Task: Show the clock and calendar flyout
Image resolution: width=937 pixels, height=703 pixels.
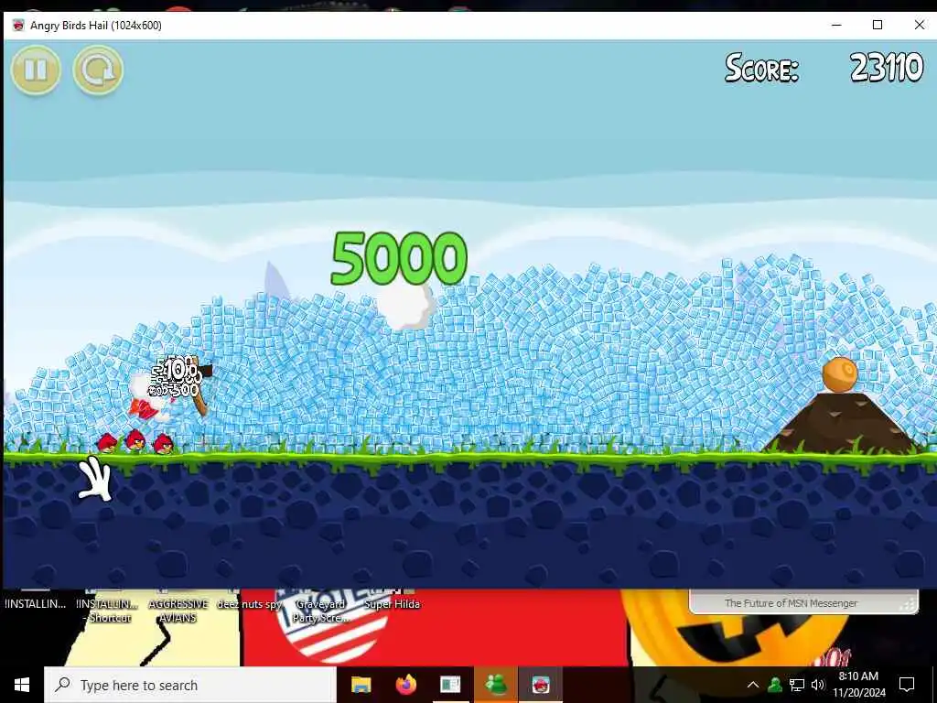Action: tap(858, 685)
